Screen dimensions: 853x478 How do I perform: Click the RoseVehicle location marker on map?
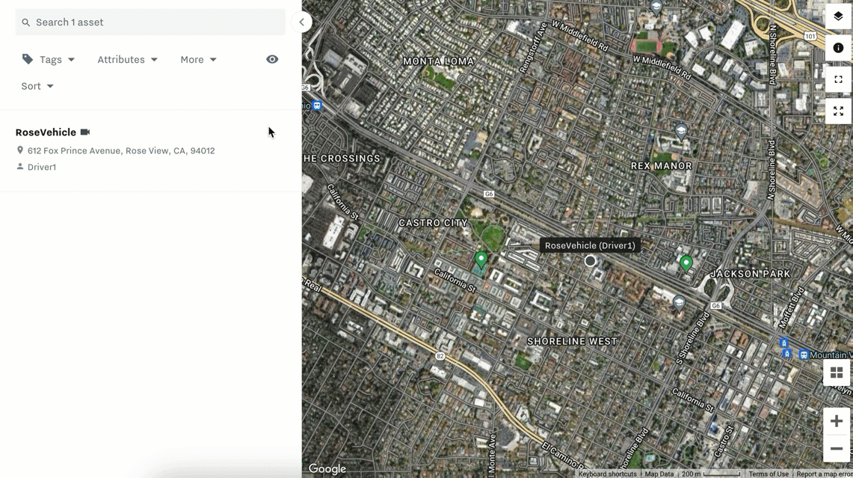tap(590, 261)
